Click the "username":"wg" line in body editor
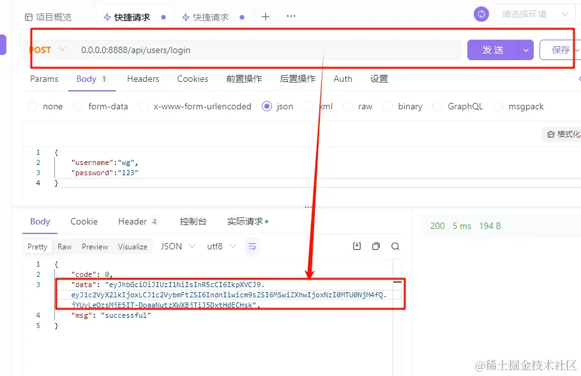The height and width of the screenshot is (376, 581). point(105,162)
